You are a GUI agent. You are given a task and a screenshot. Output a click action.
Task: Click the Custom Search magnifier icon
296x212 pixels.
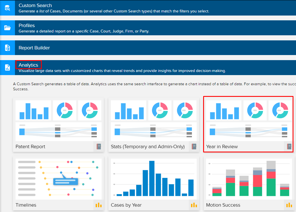pyautogui.click(x=7, y=8)
